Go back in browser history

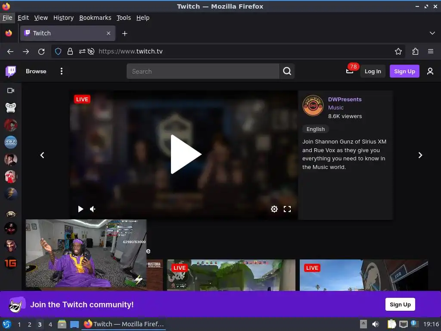10,52
